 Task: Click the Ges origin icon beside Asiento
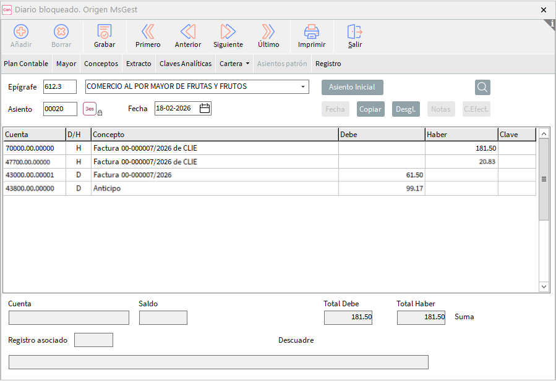coord(90,109)
